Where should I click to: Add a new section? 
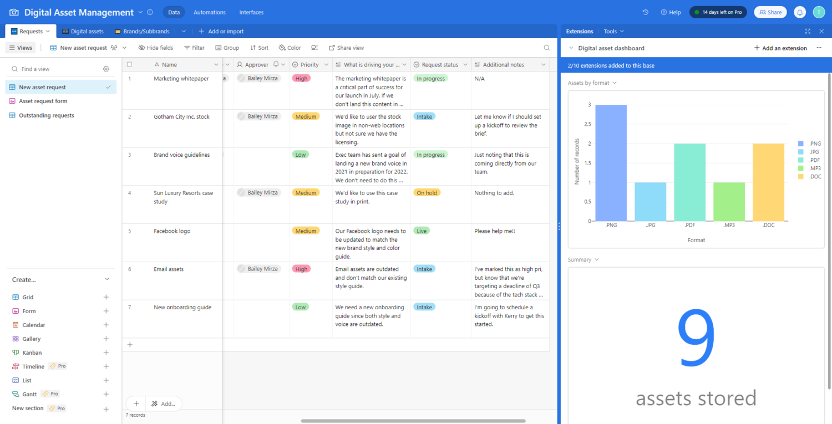pyautogui.click(x=106, y=409)
